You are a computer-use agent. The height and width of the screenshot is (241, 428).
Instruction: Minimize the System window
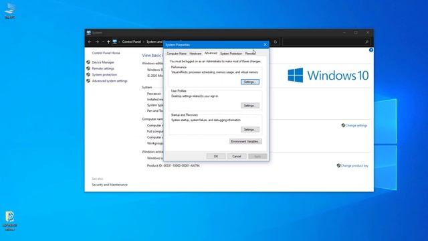click(x=344, y=33)
